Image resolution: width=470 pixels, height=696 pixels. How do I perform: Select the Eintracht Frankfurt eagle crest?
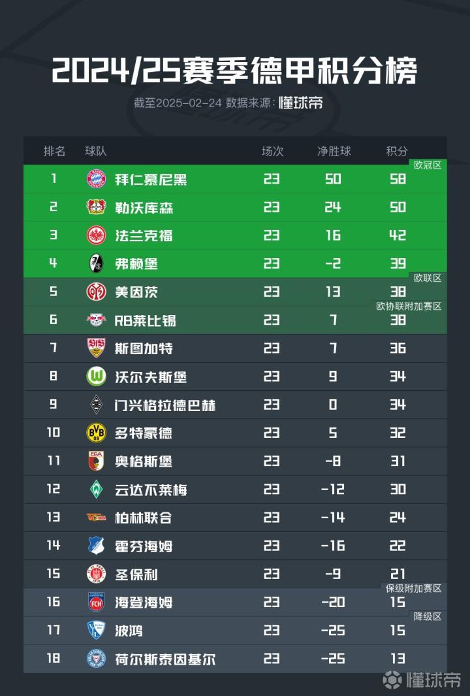(x=96, y=235)
